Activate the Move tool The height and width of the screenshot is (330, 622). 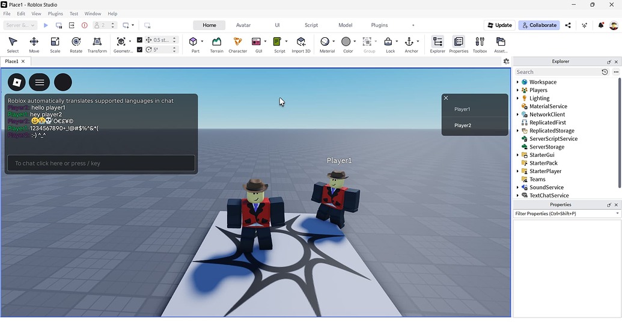(34, 44)
